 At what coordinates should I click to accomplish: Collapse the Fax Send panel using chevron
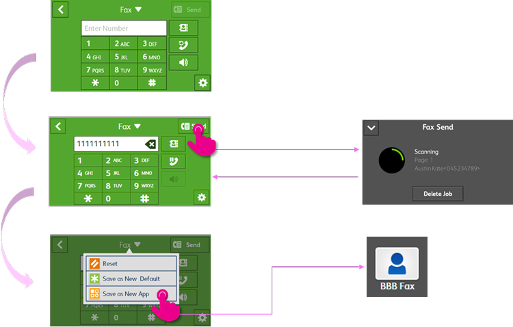(x=371, y=128)
